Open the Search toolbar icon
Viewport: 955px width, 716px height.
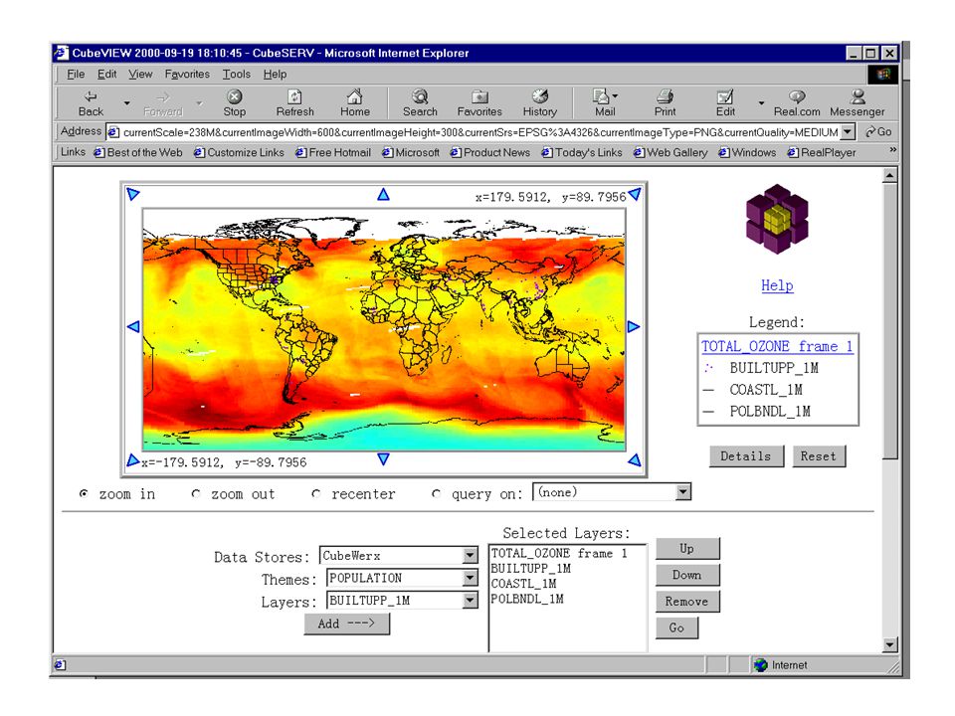click(x=420, y=102)
